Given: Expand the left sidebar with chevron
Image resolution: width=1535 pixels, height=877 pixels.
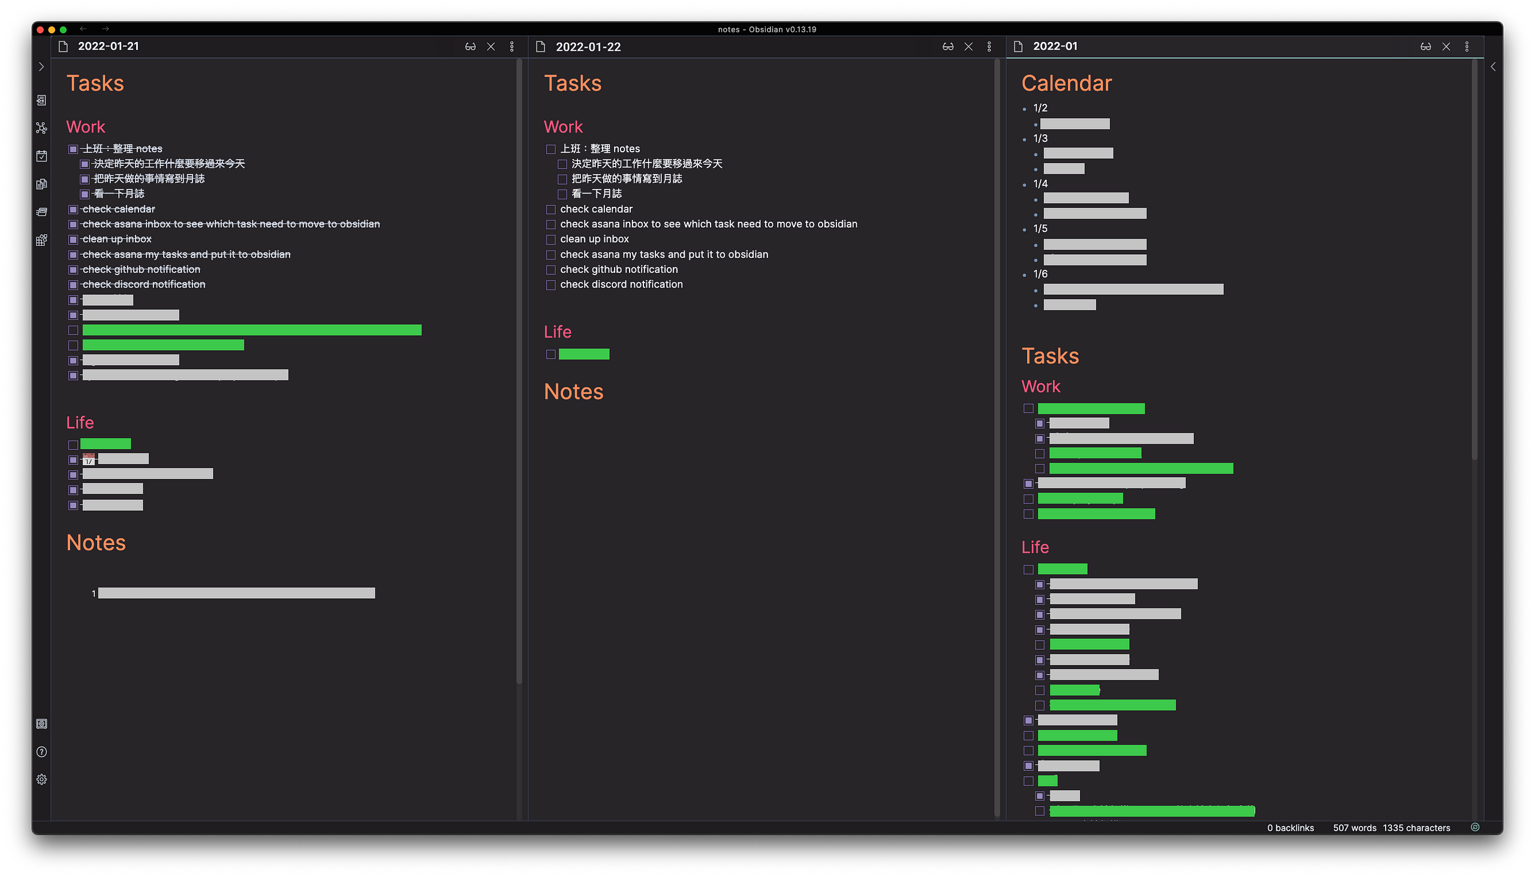Looking at the screenshot, I should (41, 67).
